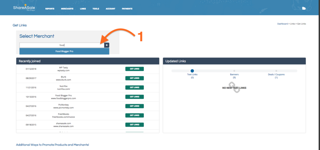
Task: Click the Get Links page heading
Action: pos(20,25)
